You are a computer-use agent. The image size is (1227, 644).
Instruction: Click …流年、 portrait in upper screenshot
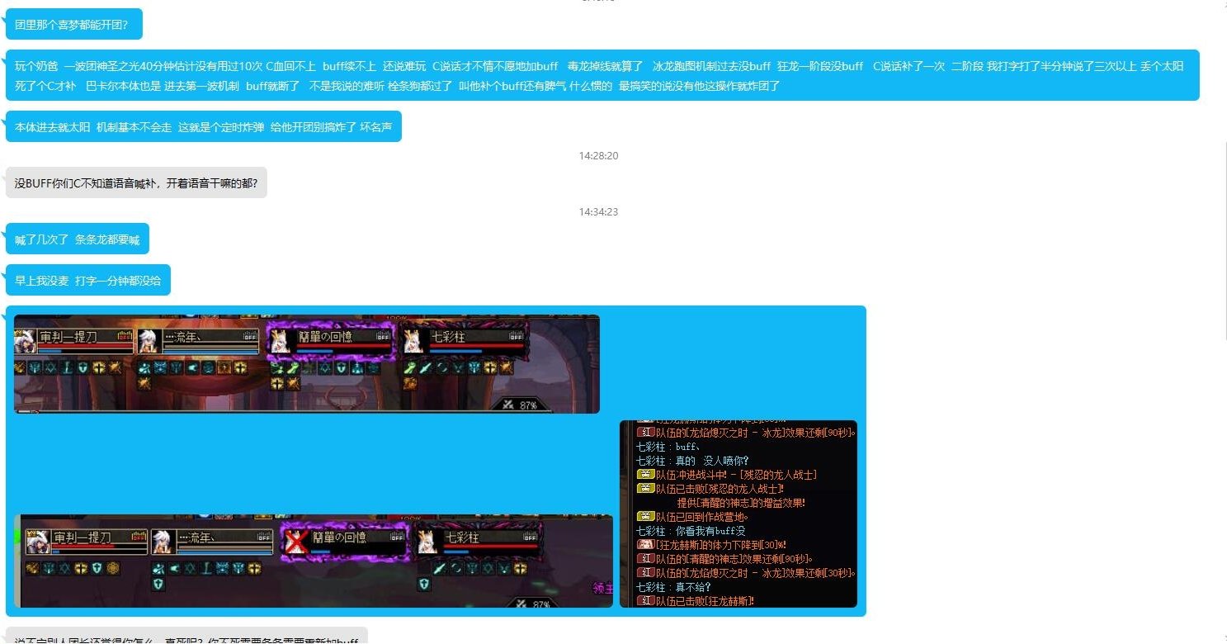(x=149, y=339)
